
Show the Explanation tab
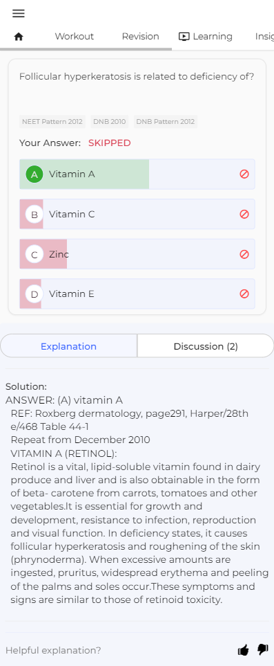point(68,346)
